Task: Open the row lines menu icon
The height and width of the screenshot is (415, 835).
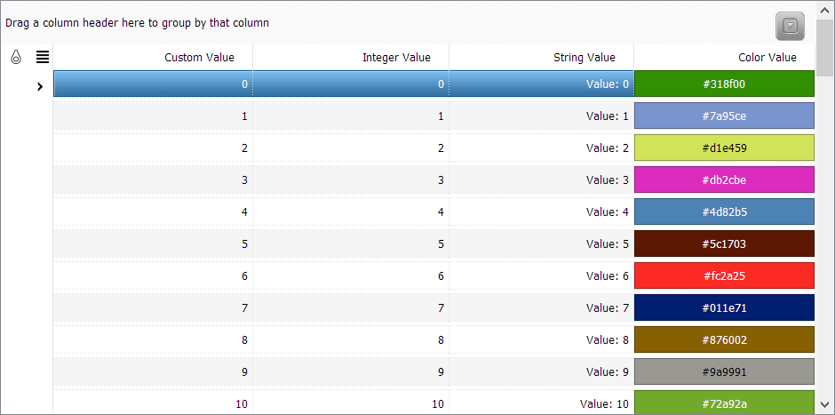Action: (x=43, y=57)
